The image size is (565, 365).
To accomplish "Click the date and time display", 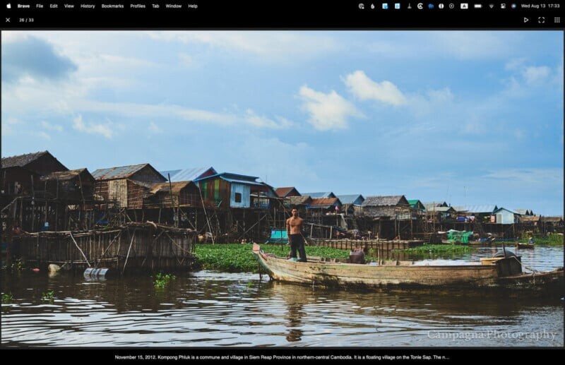I will tap(540, 6).
